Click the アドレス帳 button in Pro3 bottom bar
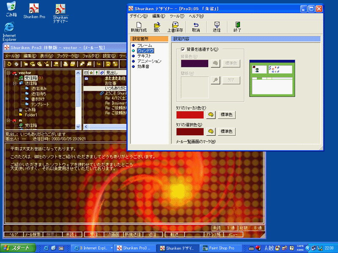 click(x=213, y=234)
